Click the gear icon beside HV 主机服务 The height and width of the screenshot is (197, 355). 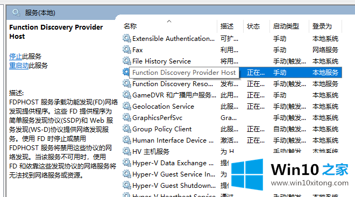(x=127, y=151)
